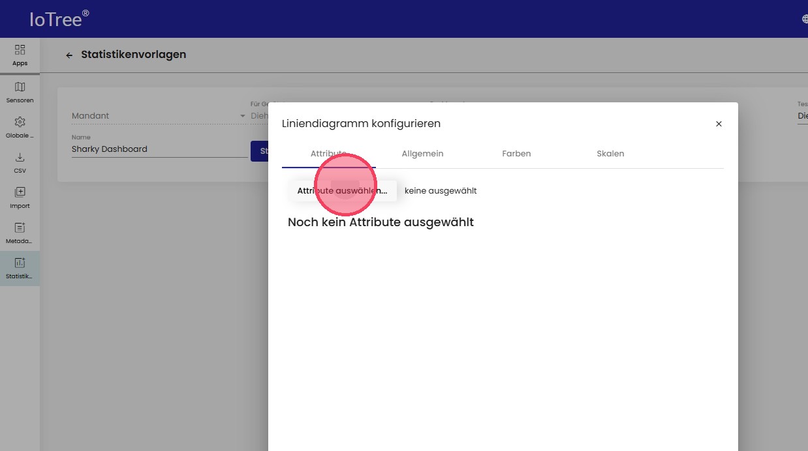Select the Statistik sidebar icon

point(20,267)
